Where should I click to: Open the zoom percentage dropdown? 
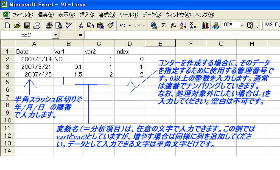(242, 25)
